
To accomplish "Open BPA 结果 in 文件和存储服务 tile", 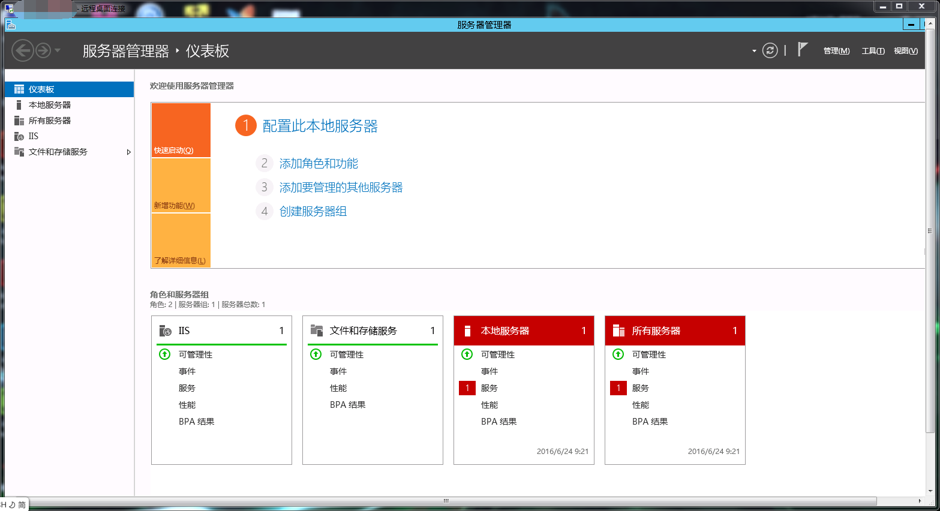I will pos(348,405).
